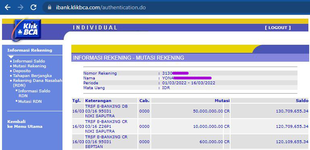Click the saldo 120,109,655.34
Screen dimensions: 310x150
[292, 142]
